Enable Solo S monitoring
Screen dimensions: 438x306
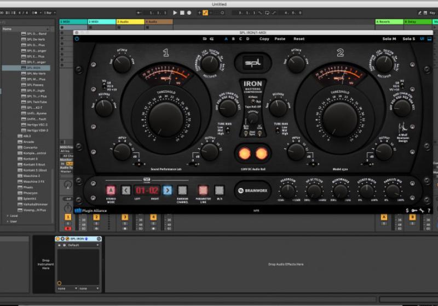click(x=408, y=39)
